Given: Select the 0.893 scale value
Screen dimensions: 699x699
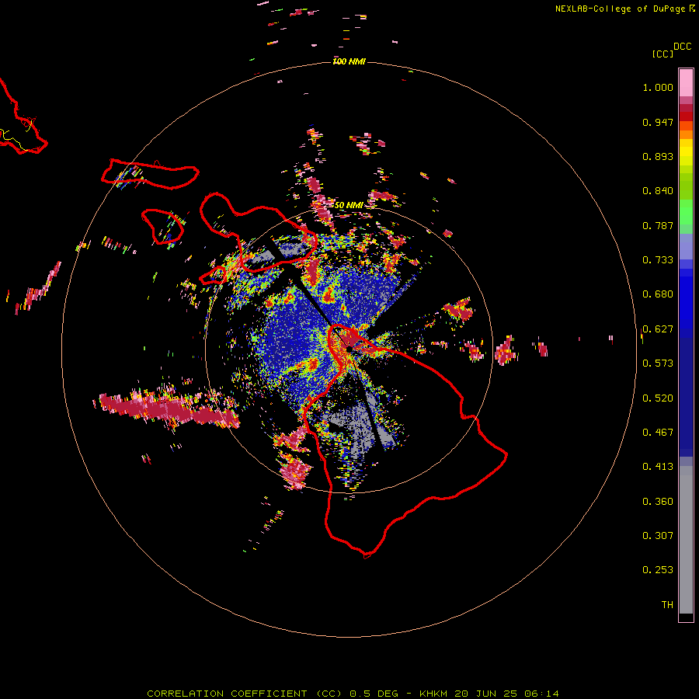Looking at the screenshot, I should [658, 156].
